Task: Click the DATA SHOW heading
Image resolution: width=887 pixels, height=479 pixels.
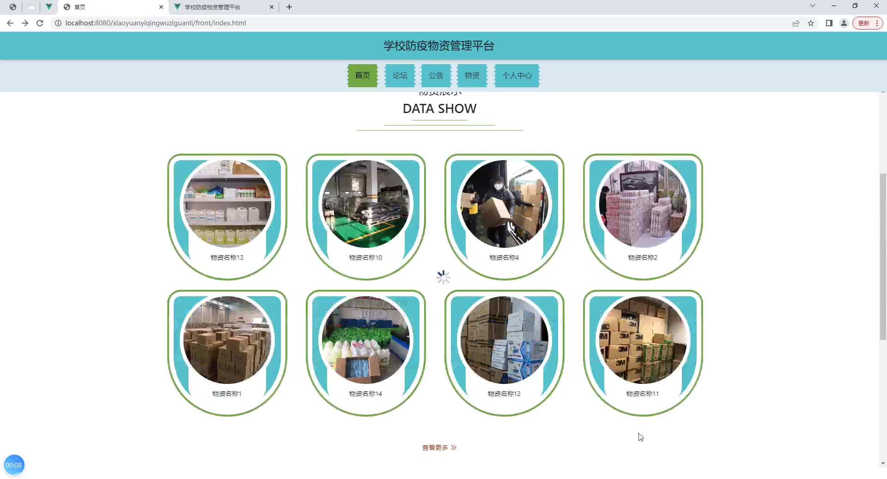Action: pos(439,108)
